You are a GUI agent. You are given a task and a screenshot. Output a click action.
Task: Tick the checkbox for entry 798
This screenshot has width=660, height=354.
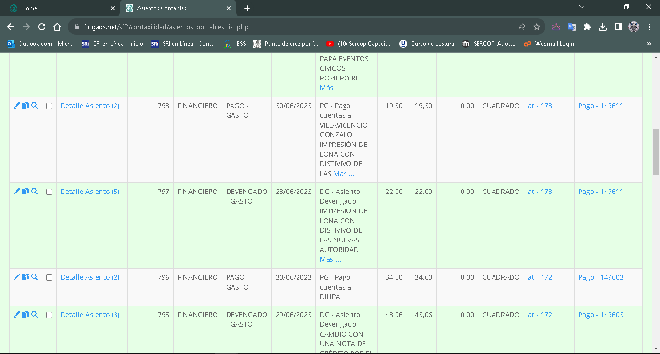pos(49,106)
